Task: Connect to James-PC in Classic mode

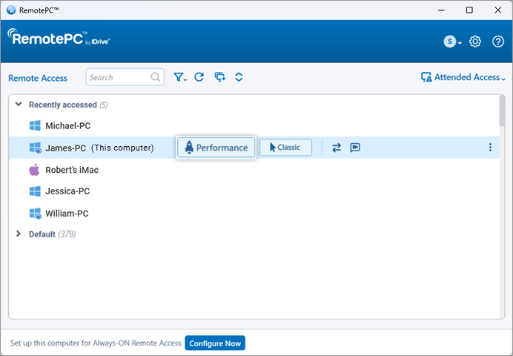Action: pyautogui.click(x=285, y=148)
